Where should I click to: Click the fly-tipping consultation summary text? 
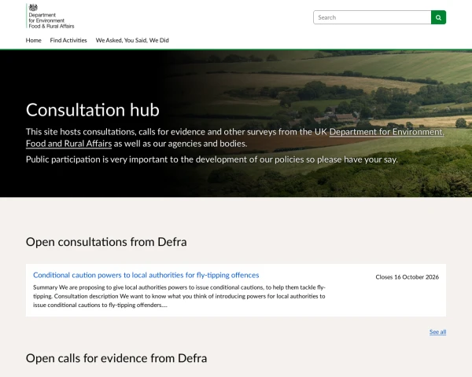179,296
